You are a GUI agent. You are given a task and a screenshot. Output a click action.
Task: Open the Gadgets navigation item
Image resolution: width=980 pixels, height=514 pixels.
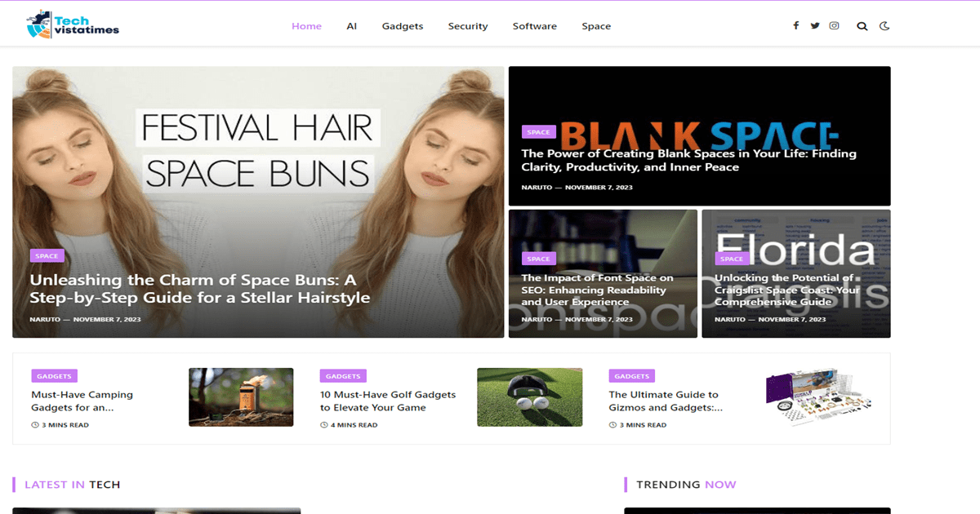tap(403, 26)
